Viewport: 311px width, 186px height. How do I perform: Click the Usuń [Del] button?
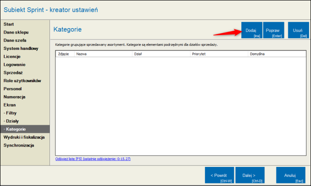click(x=298, y=30)
